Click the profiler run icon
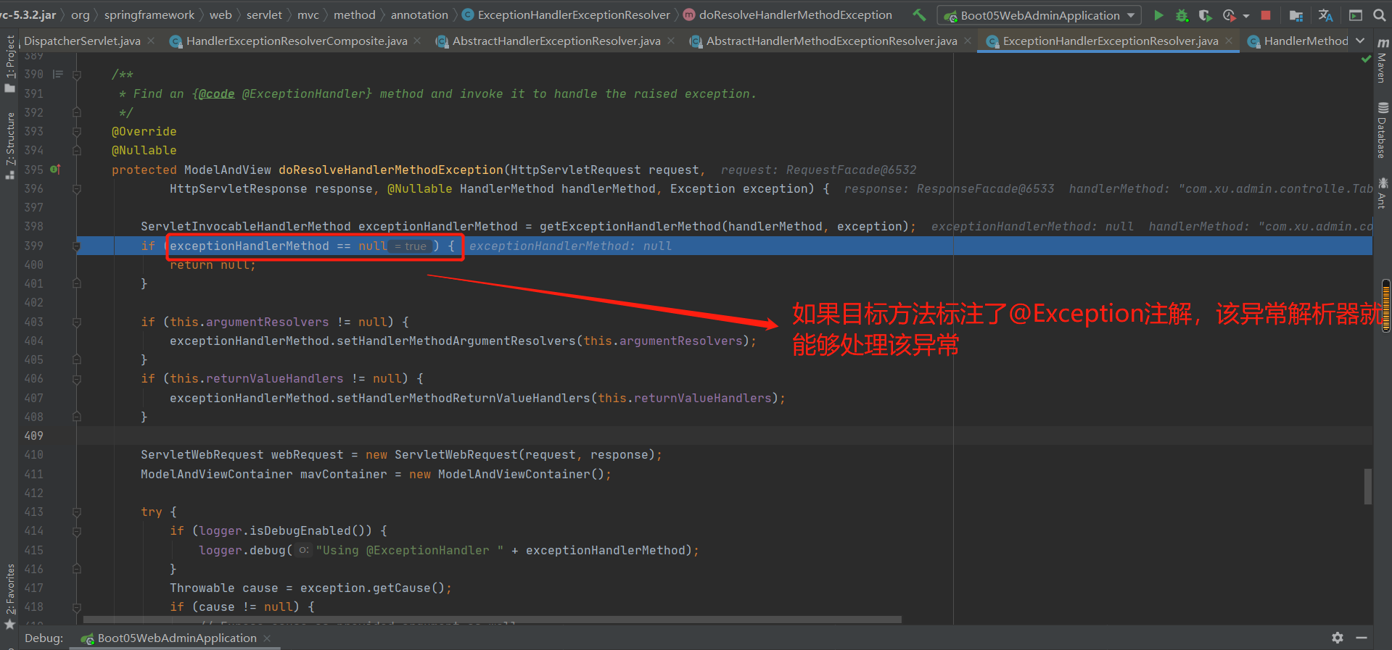Screen dimensions: 1392x650 [1229, 15]
